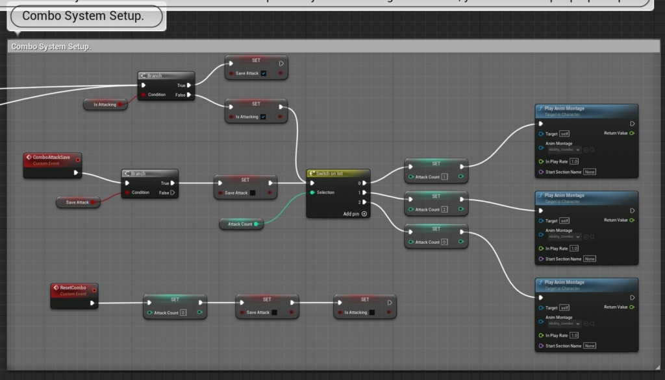Screen dimensions: 665x380
Task: Edit Attack Count value 0 in ResetCombo chain
Action: (x=183, y=313)
